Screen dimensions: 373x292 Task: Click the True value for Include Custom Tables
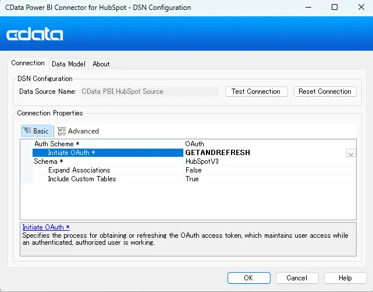click(x=192, y=179)
